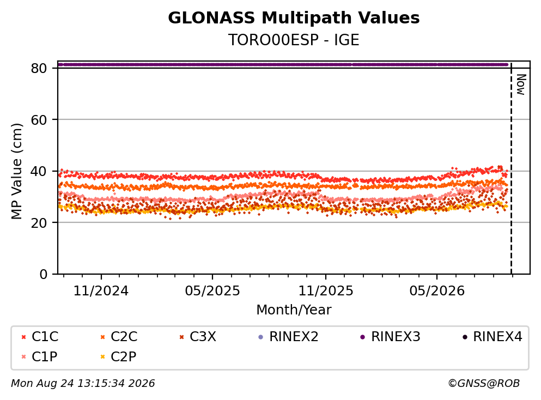Viewport: 541px width, 400px height.
Task: Click the Now label text
Action: pyautogui.click(x=521, y=84)
